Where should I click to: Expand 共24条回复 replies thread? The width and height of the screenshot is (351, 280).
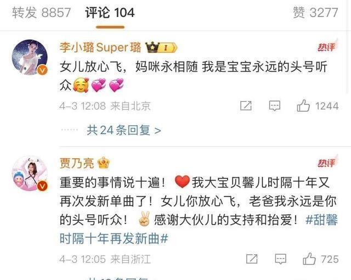coord(124,130)
